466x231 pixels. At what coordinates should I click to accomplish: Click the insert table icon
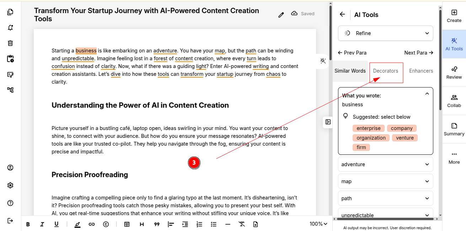[x=127, y=224]
